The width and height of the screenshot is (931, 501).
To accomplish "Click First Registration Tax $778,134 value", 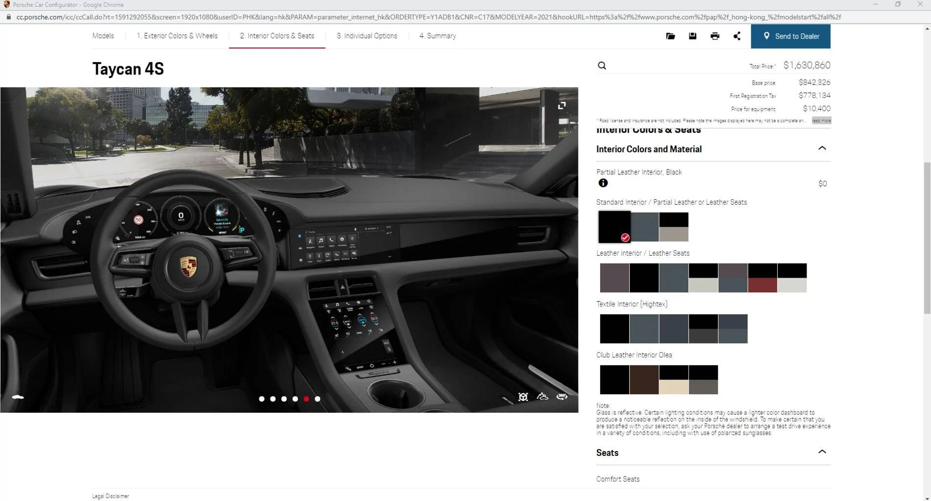I will [x=814, y=95].
